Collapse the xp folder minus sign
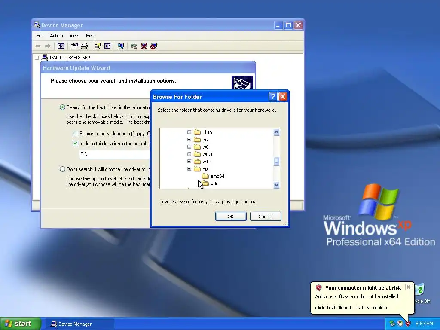Viewport: 440px width, 330px height. pyautogui.click(x=189, y=168)
